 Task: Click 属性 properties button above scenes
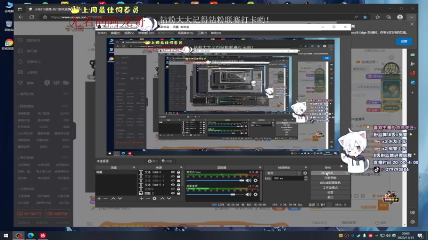(x=153, y=161)
